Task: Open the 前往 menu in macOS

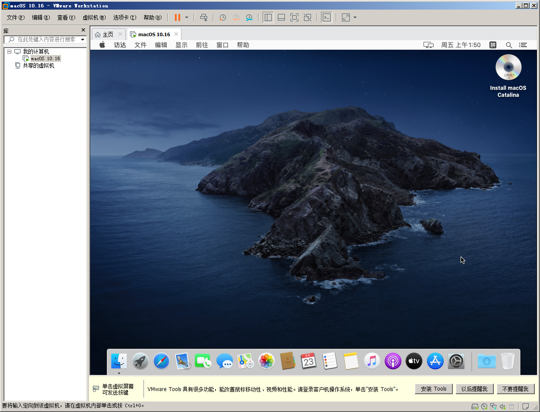Action: [202, 45]
